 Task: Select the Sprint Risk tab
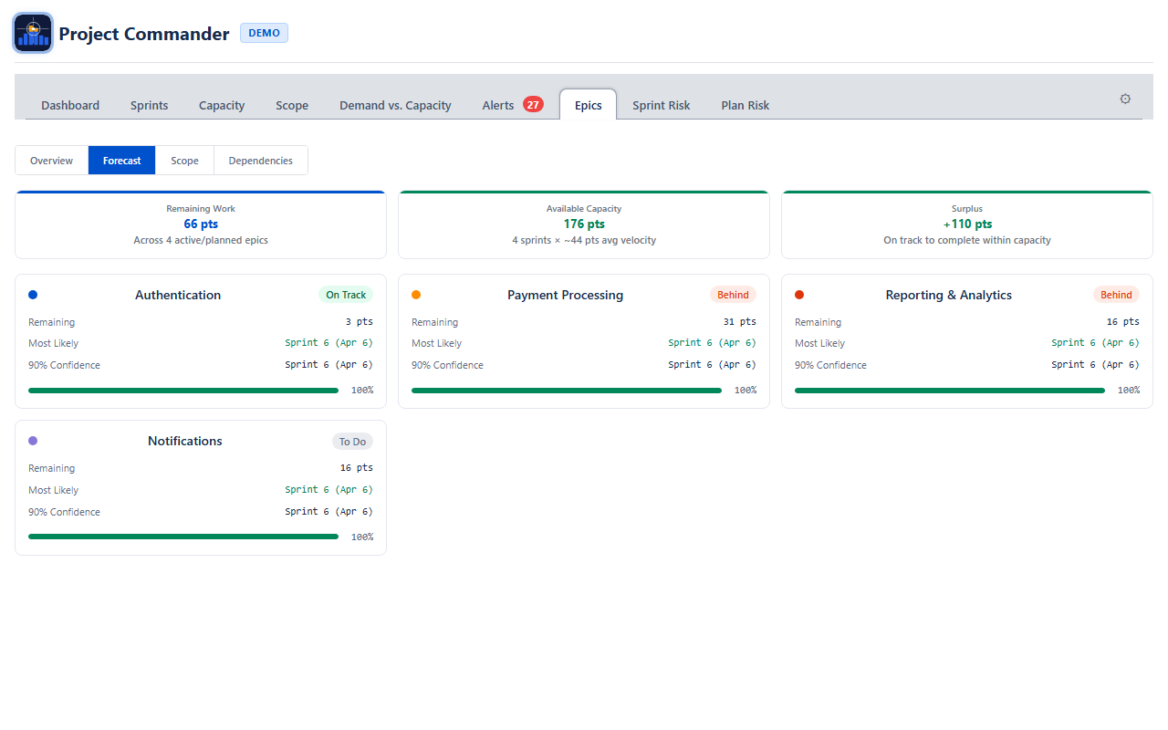(x=661, y=105)
